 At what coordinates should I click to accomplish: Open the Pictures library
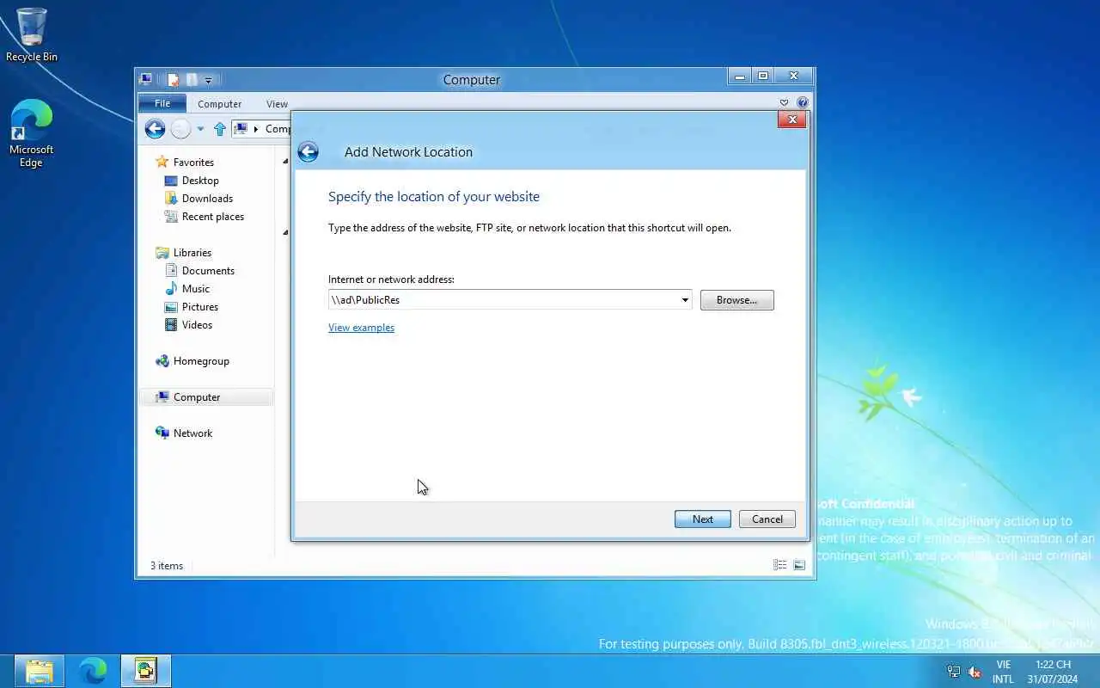(x=199, y=307)
